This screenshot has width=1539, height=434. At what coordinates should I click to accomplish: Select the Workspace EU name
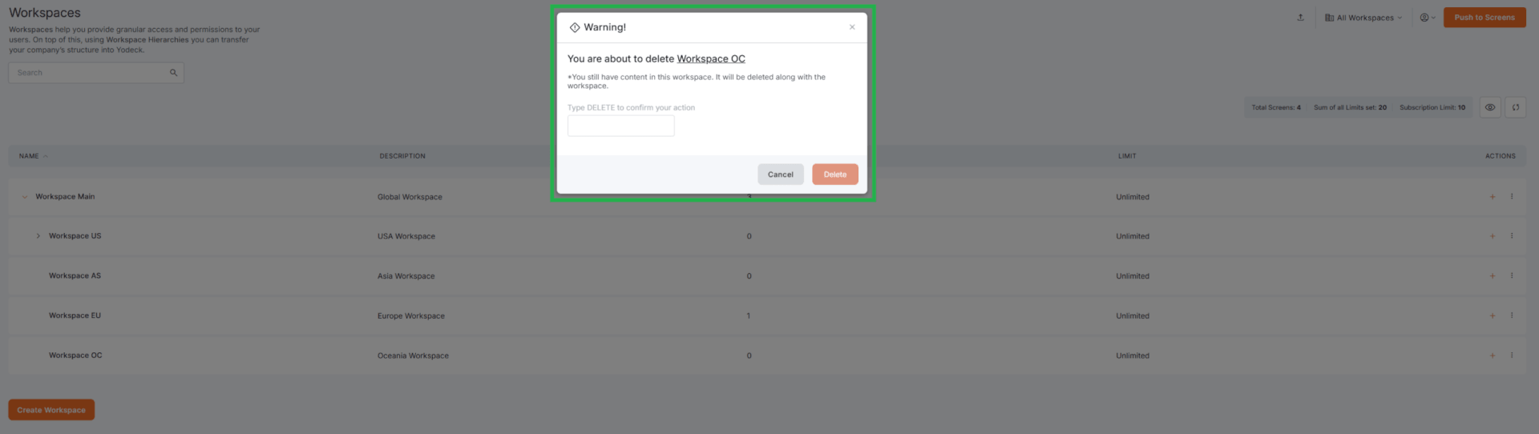75,315
